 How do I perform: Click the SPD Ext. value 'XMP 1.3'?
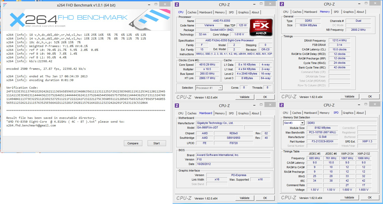(367, 141)
